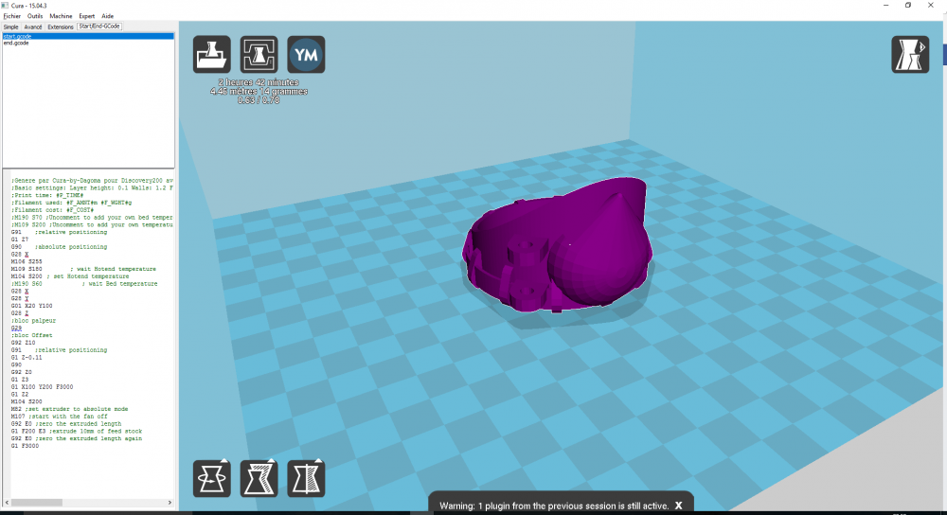Select start.gcode in the list
Image resolution: width=947 pixels, height=515 pixels.
(88, 36)
